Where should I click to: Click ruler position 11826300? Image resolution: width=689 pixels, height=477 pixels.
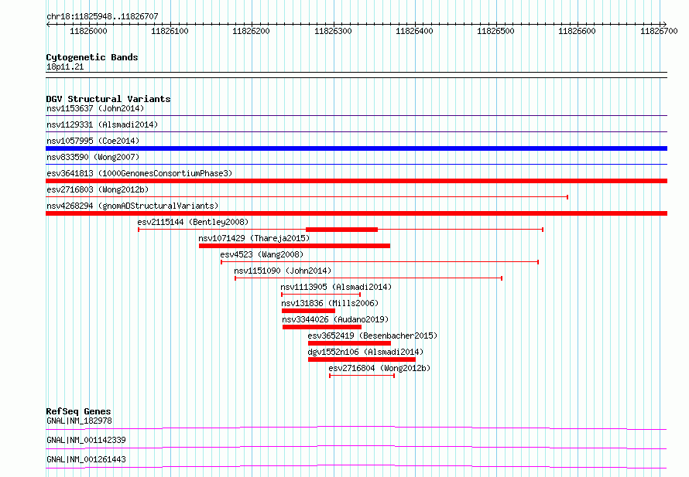click(x=333, y=31)
